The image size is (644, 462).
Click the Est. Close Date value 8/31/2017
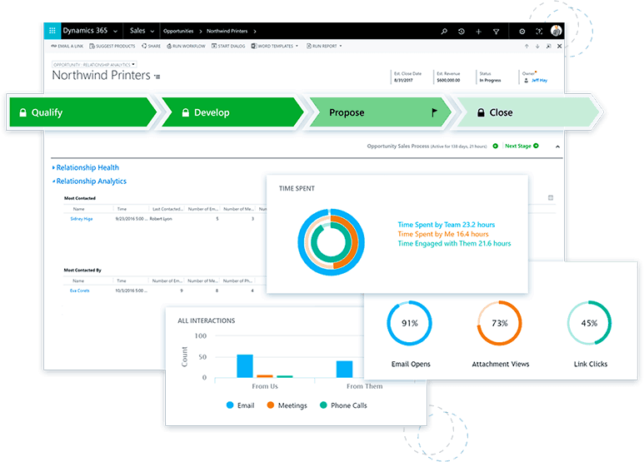pyautogui.click(x=403, y=81)
